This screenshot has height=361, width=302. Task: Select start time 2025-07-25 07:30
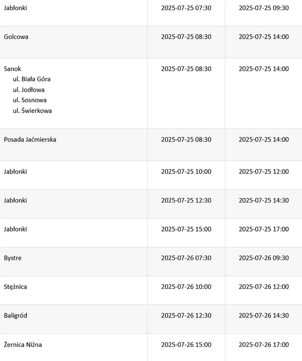coord(186,8)
